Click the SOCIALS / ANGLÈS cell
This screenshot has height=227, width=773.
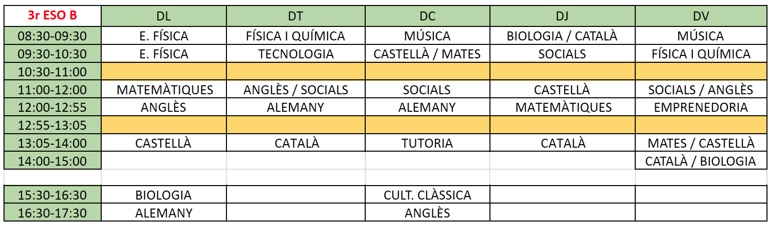(x=700, y=90)
